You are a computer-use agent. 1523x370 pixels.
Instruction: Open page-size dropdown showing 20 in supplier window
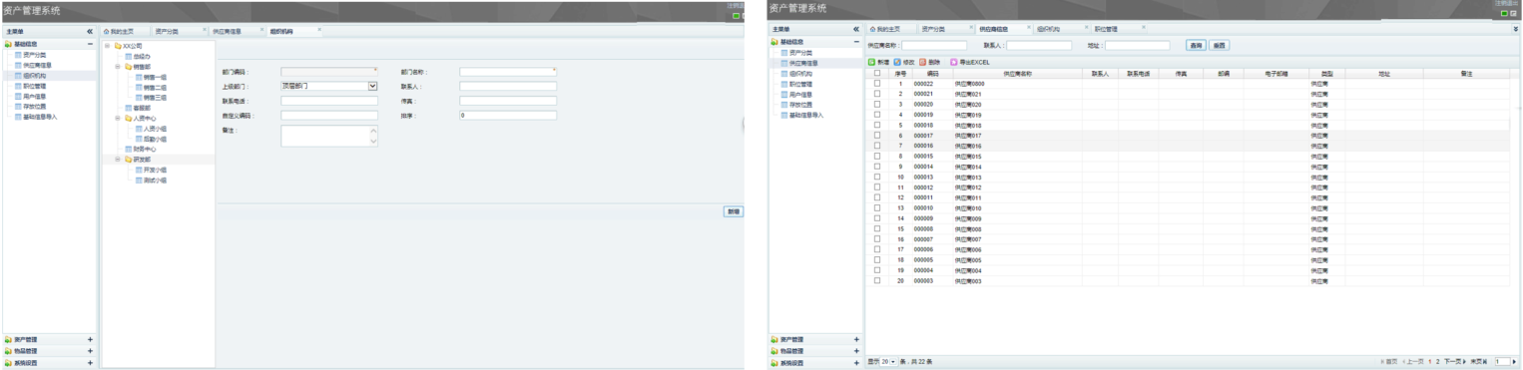[889, 361]
